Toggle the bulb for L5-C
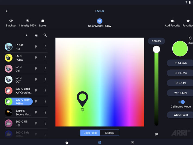 click(x=36, y=58)
